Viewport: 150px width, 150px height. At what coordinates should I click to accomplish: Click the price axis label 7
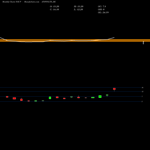click(142, 97)
